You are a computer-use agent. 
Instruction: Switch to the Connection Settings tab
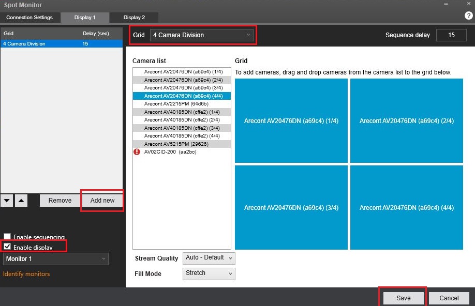(29, 18)
